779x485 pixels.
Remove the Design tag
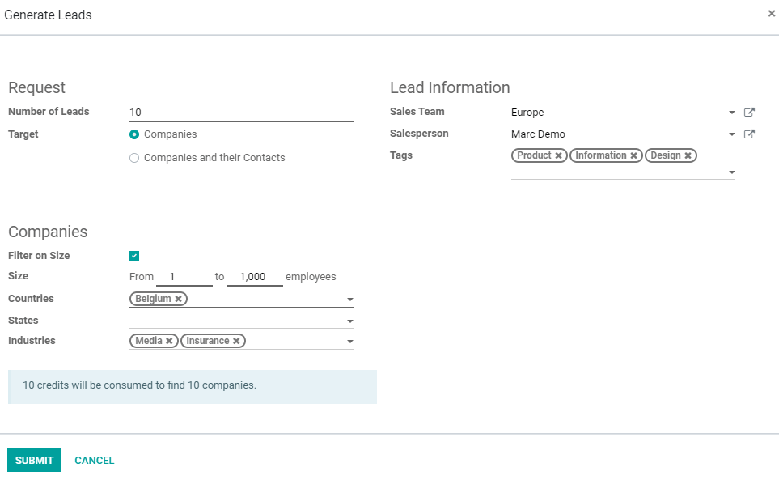[688, 155]
